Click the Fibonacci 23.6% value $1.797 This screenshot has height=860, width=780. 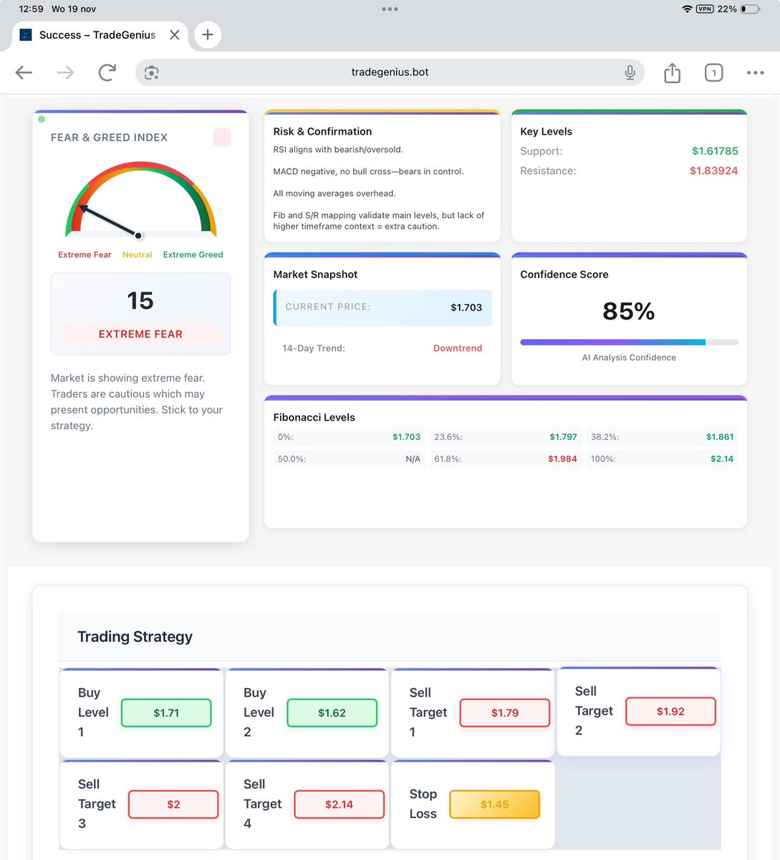[x=563, y=436]
